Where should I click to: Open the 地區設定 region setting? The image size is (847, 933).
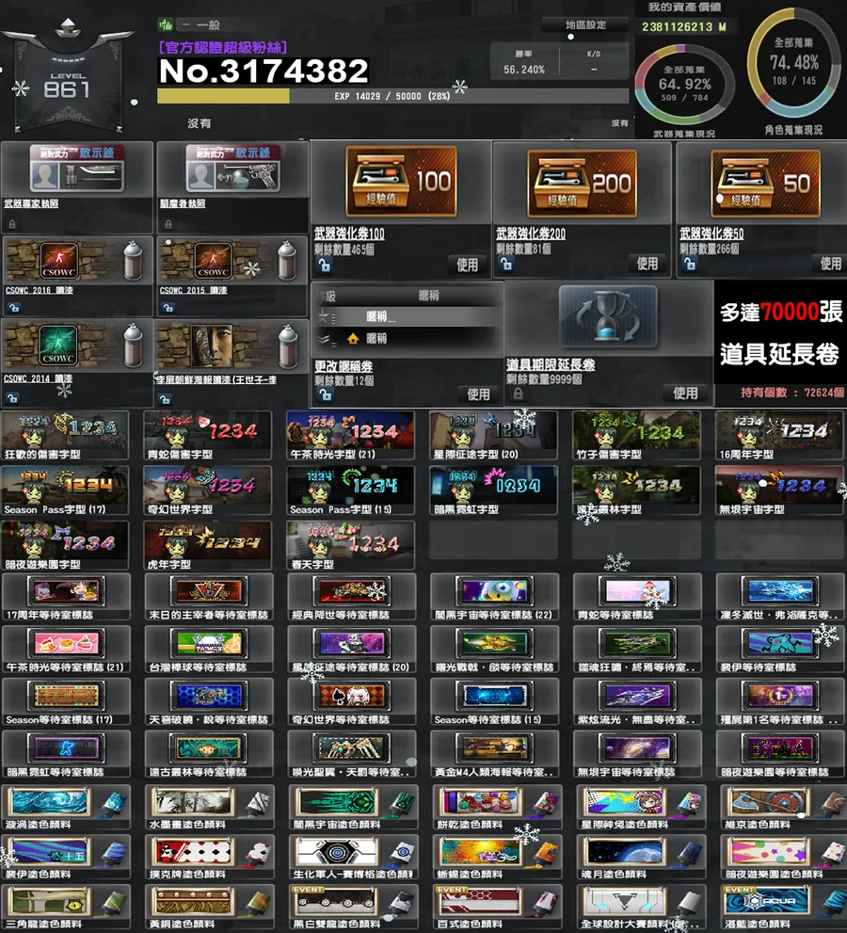click(585, 25)
